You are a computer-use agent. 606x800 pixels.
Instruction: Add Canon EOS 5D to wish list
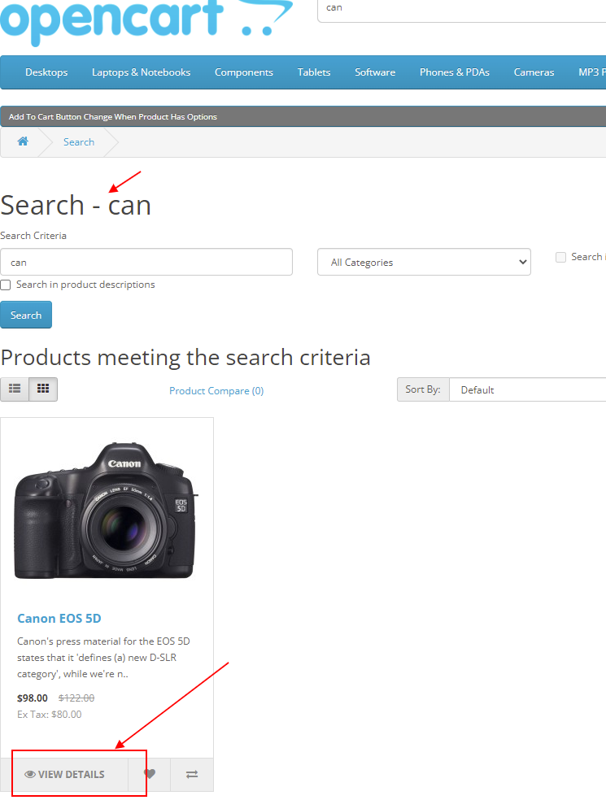pyautogui.click(x=150, y=774)
